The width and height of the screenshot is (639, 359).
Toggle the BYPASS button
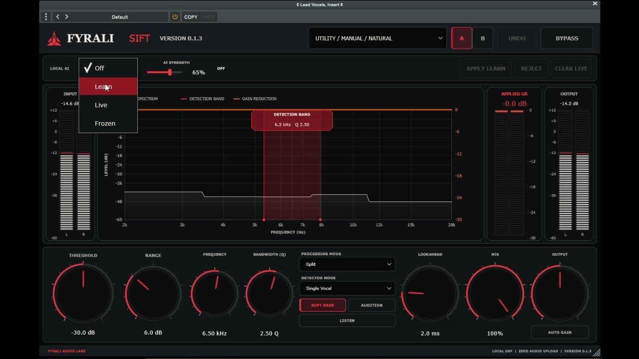coord(567,38)
